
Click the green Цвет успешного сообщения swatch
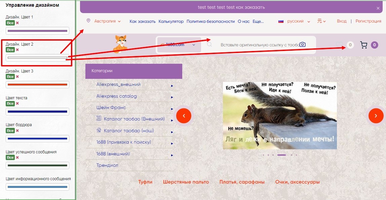pos(37,165)
